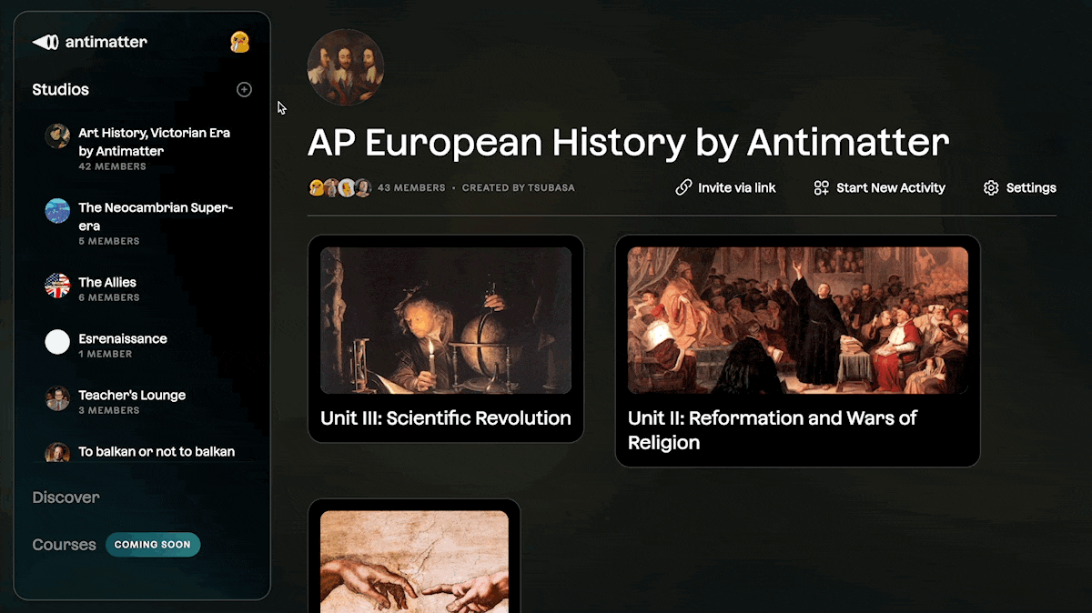Click the member avatars cluster
The height and width of the screenshot is (613, 1092).
(x=339, y=187)
